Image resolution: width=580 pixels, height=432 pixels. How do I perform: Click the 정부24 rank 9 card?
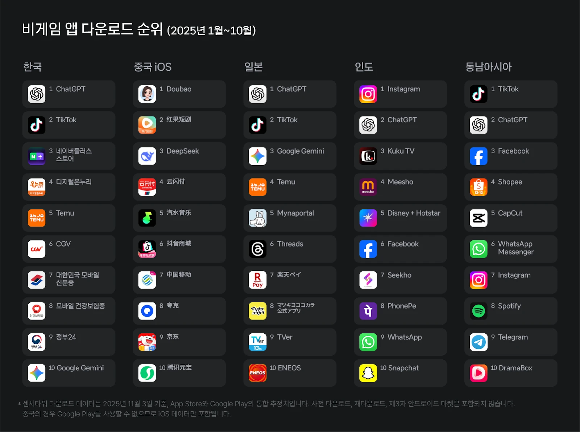(x=69, y=342)
